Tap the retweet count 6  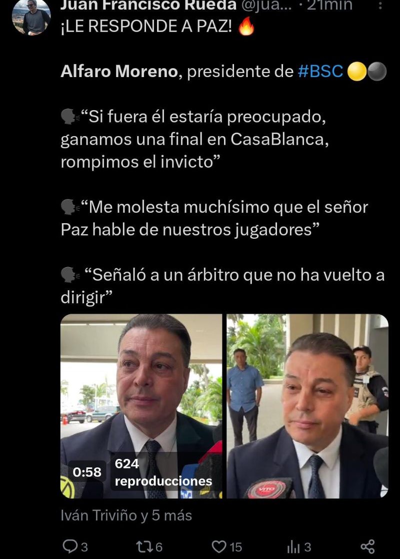click(159, 547)
